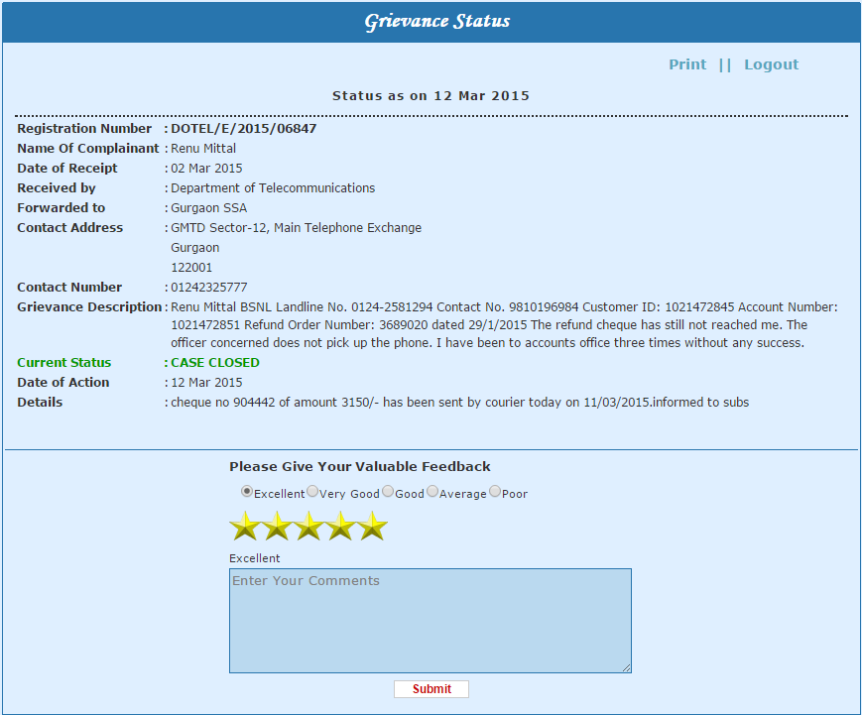Click the green CASE CLOSED status text
Screen dimensions: 862x715
coord(215,363)
